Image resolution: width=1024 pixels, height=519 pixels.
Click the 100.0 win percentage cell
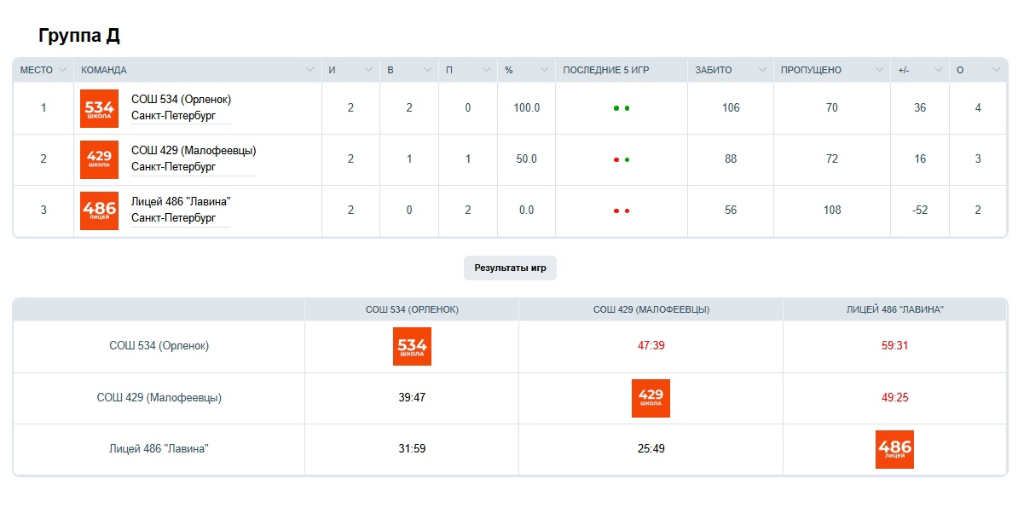(x=527, y=108)
